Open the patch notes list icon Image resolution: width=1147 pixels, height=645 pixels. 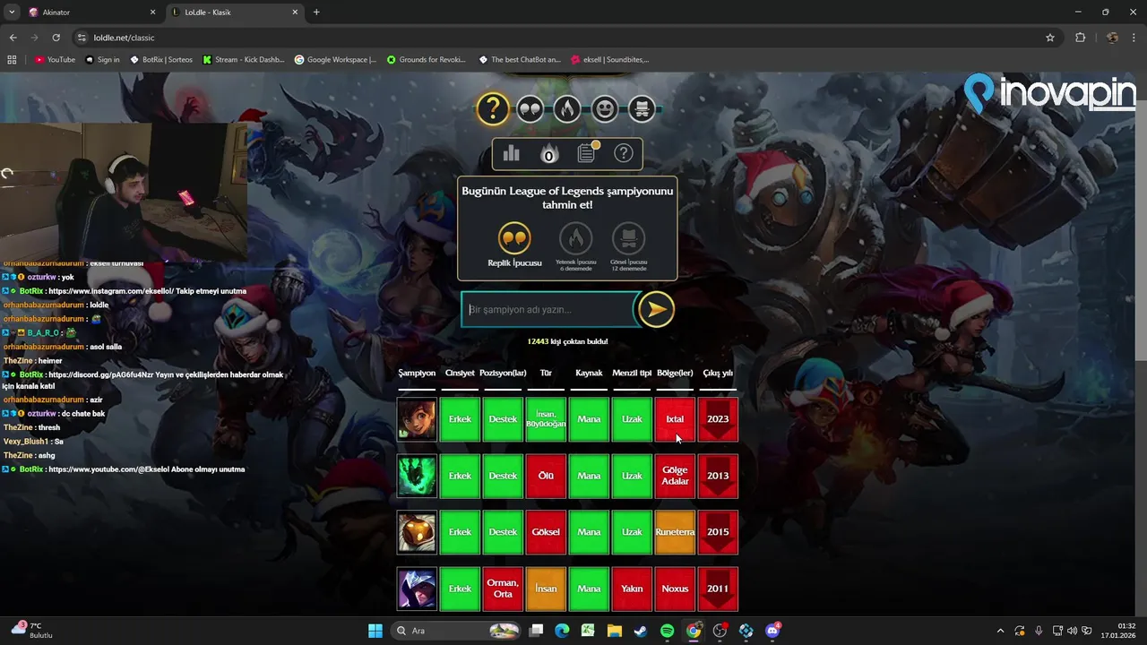pos(586,153)
